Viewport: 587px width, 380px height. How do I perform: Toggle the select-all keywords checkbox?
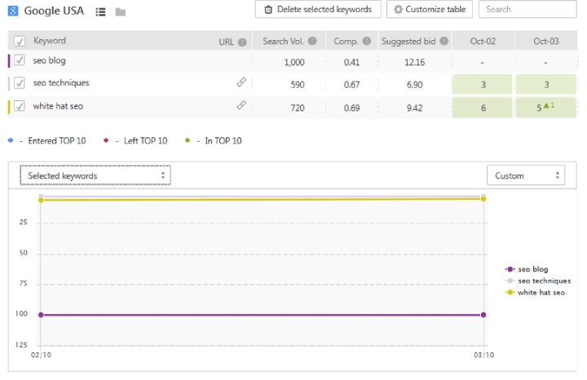pyautogui.click(x=20, y=41)
